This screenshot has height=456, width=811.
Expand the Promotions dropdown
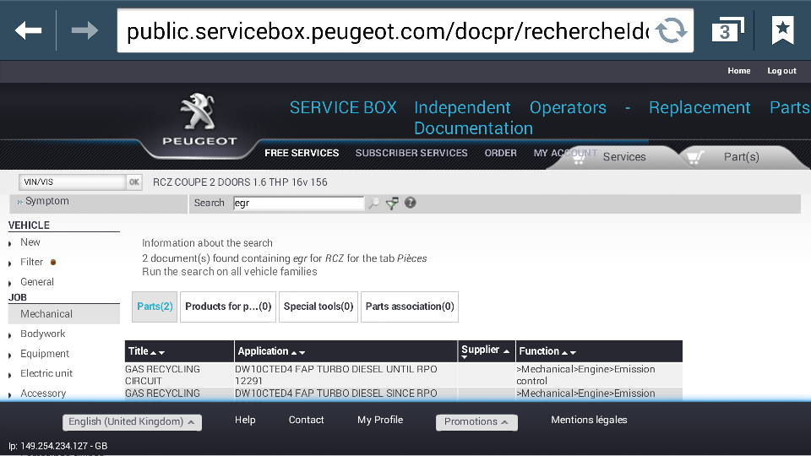click(476, 422)
